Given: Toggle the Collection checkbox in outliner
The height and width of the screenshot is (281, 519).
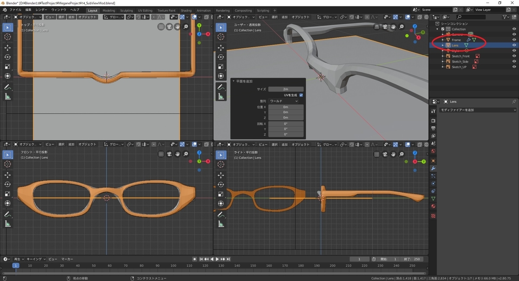Looking at the screenshot, I should coord(442,29).
